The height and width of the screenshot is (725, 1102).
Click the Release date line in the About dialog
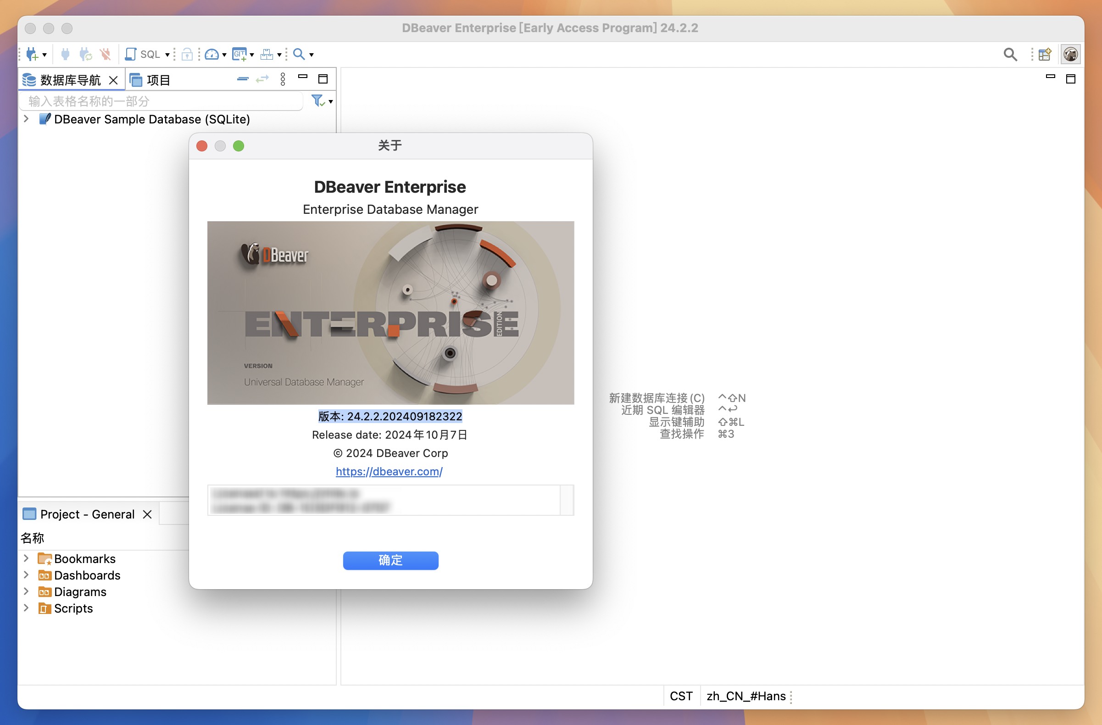[x=390, y=435]
